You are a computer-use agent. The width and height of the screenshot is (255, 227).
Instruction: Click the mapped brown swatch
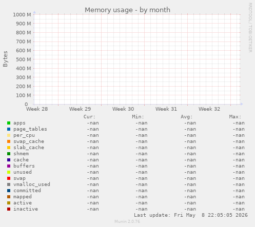coord(9,197)
